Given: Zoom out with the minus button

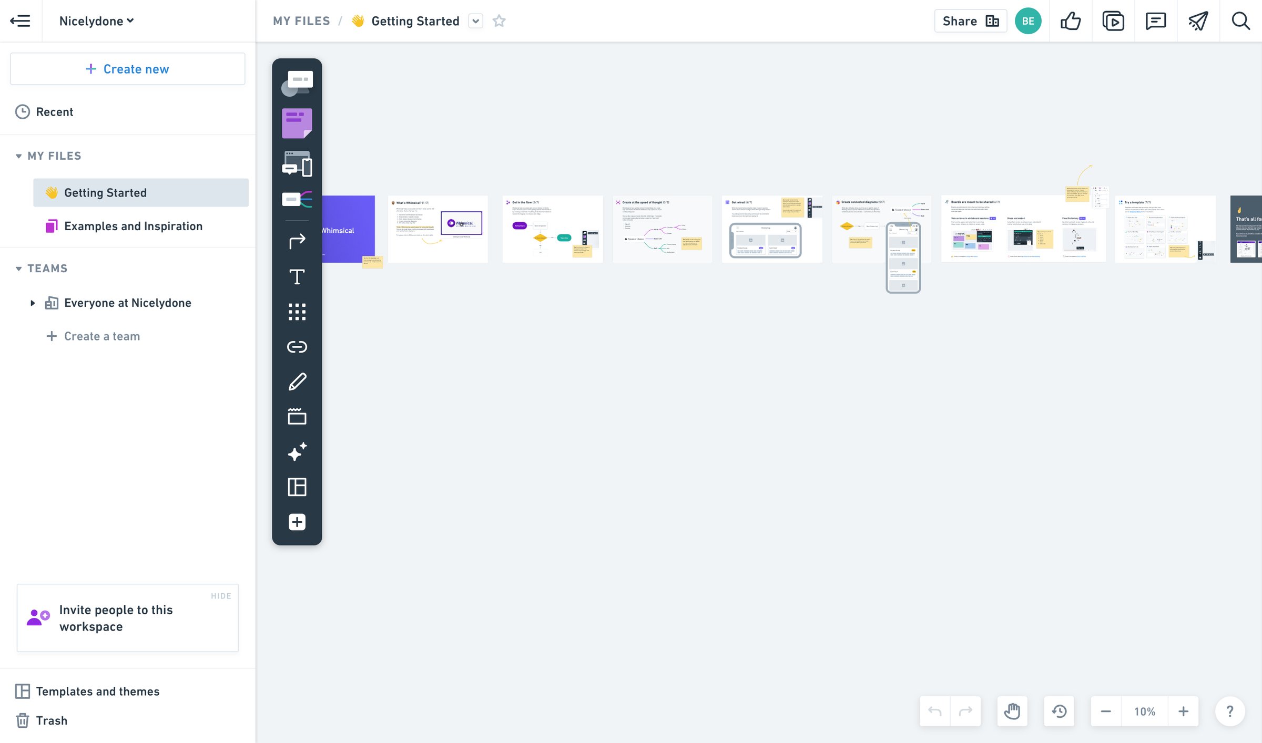Looking at the screenshot, I should 1106,711.
